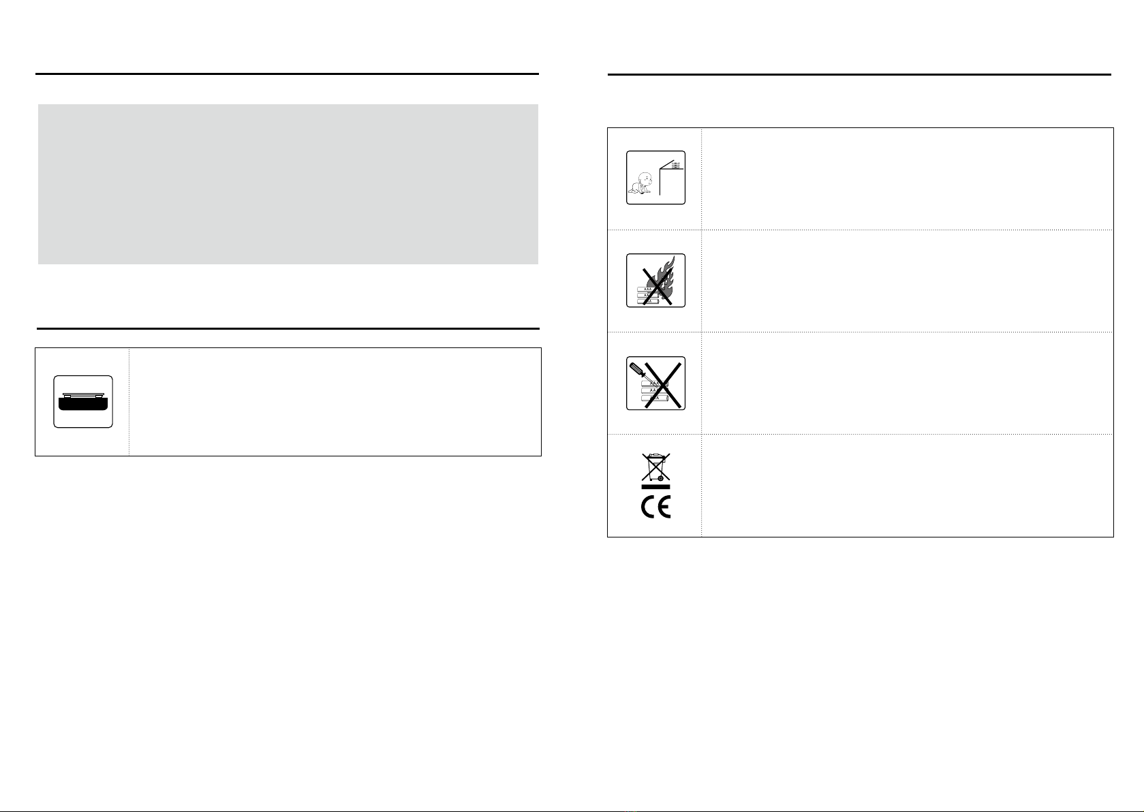Click the AAA batteries under the flame

(648, 295)
